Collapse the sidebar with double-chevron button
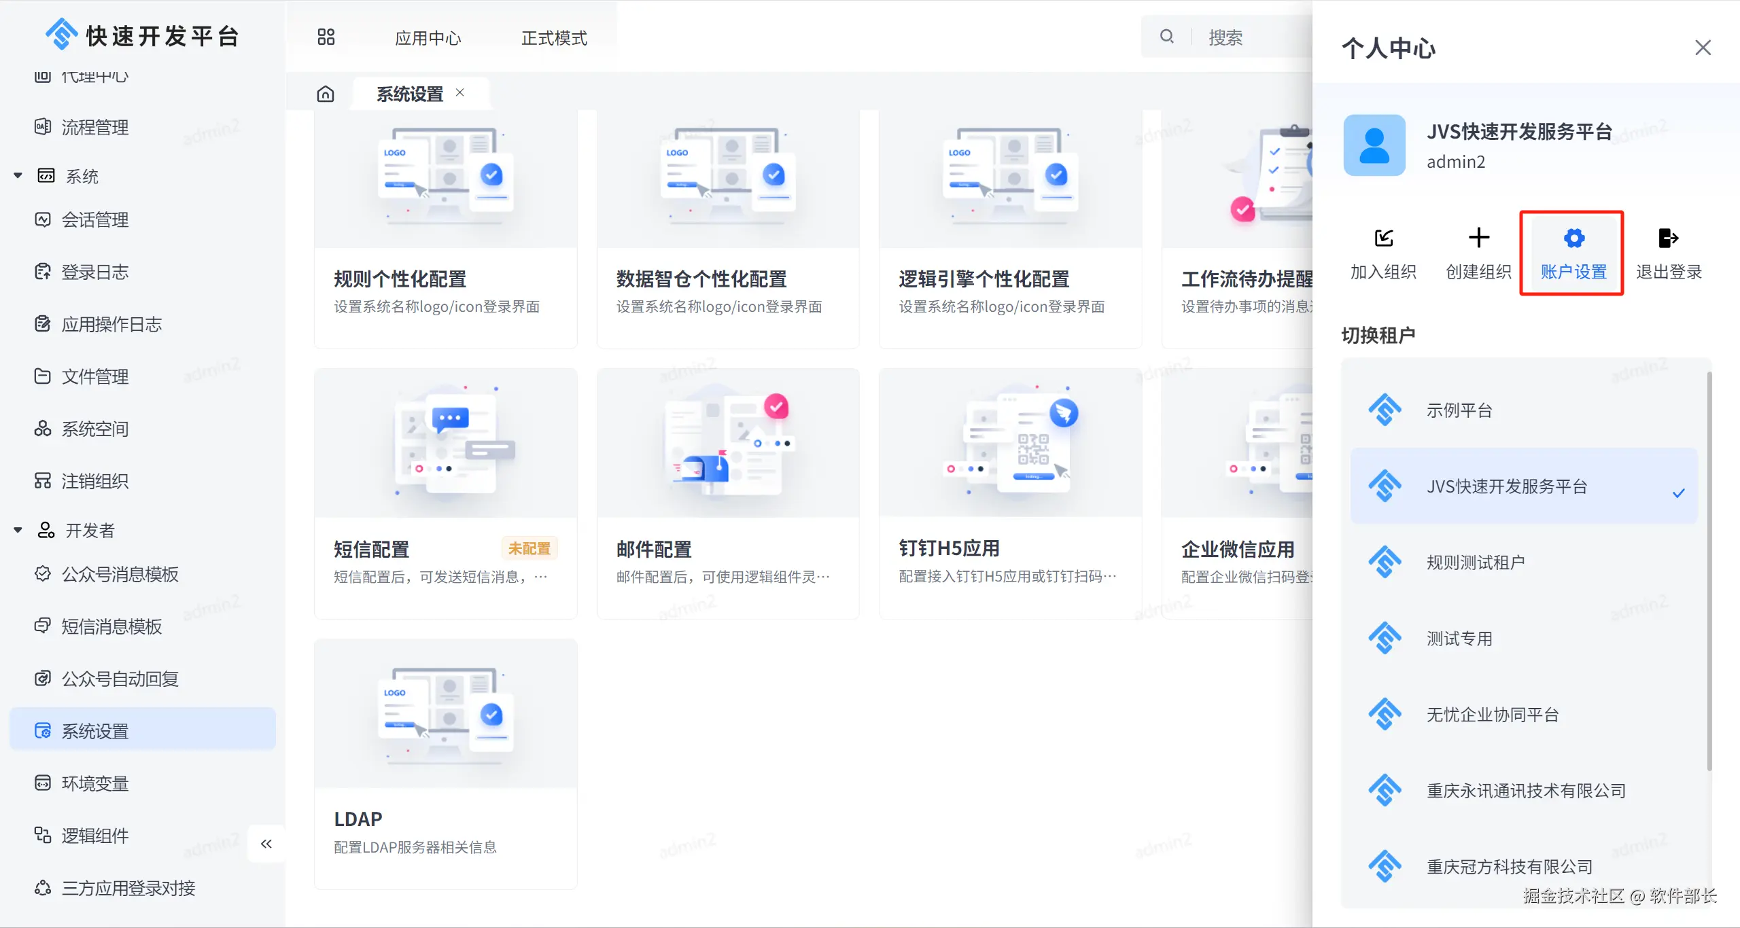This screenshot has width=1740, height=928. [266, 844]
